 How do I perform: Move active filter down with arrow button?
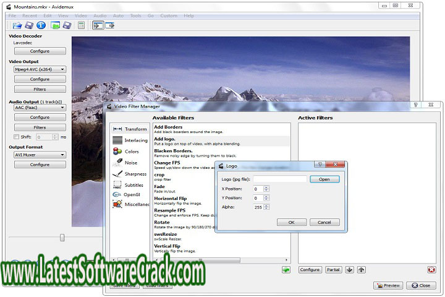click(350, 270)
